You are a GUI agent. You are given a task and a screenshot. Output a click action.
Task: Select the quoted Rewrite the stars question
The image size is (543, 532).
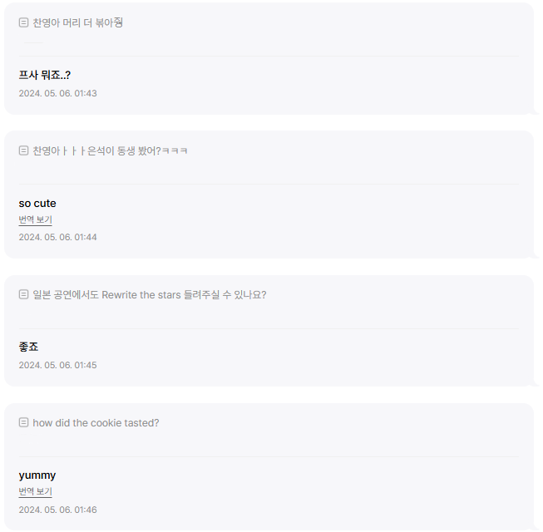pos(150,295)
